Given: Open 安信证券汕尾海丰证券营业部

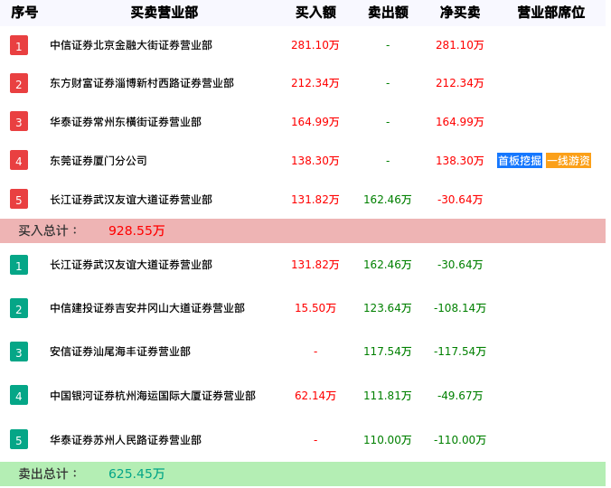Looking at the screenshot, I should click(x=120, y=352).
